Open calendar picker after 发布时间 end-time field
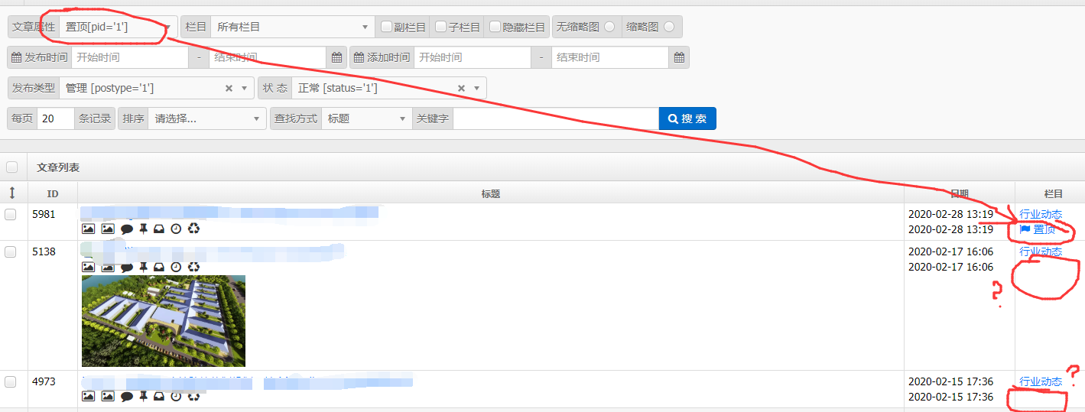Image resolution: width=1085 pixels, height=412 pixels. [x=337, y=57]
